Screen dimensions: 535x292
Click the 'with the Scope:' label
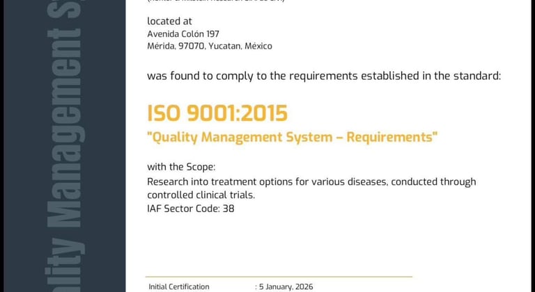tap(181, 167)
